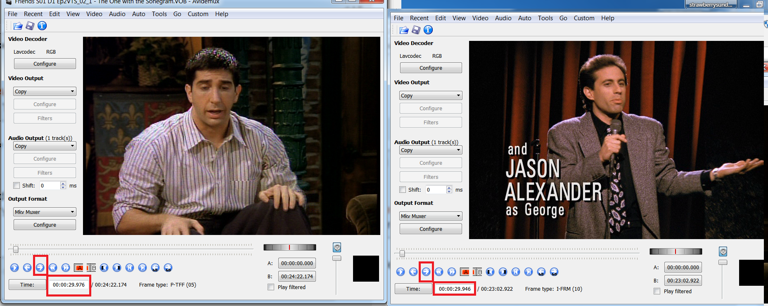The height and width of the screenshot is (306, 768).
Task: Save video icon in left window toolbar
Action: [x=30, y=26]
